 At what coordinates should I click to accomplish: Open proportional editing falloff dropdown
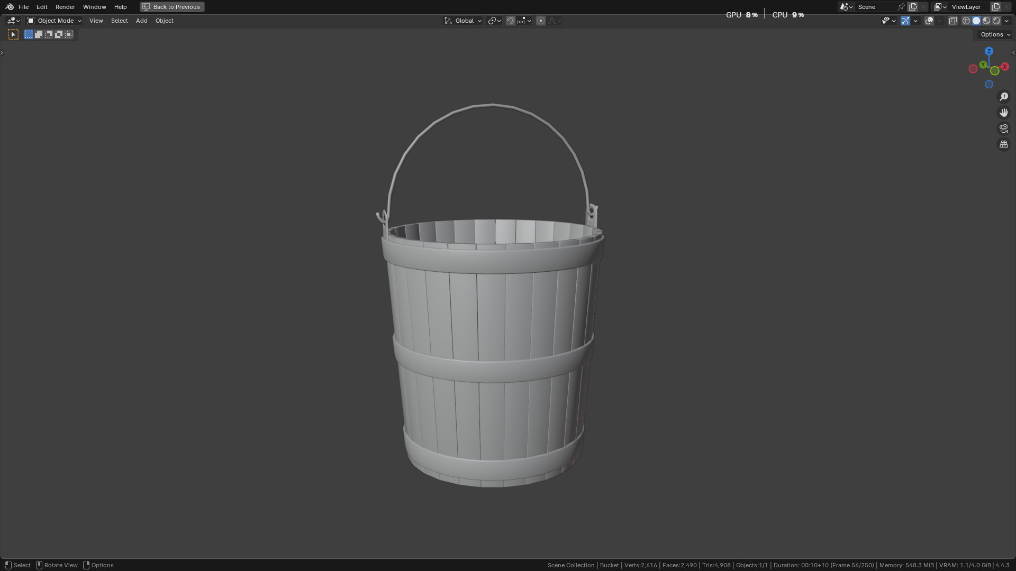[x=555, y=21]
